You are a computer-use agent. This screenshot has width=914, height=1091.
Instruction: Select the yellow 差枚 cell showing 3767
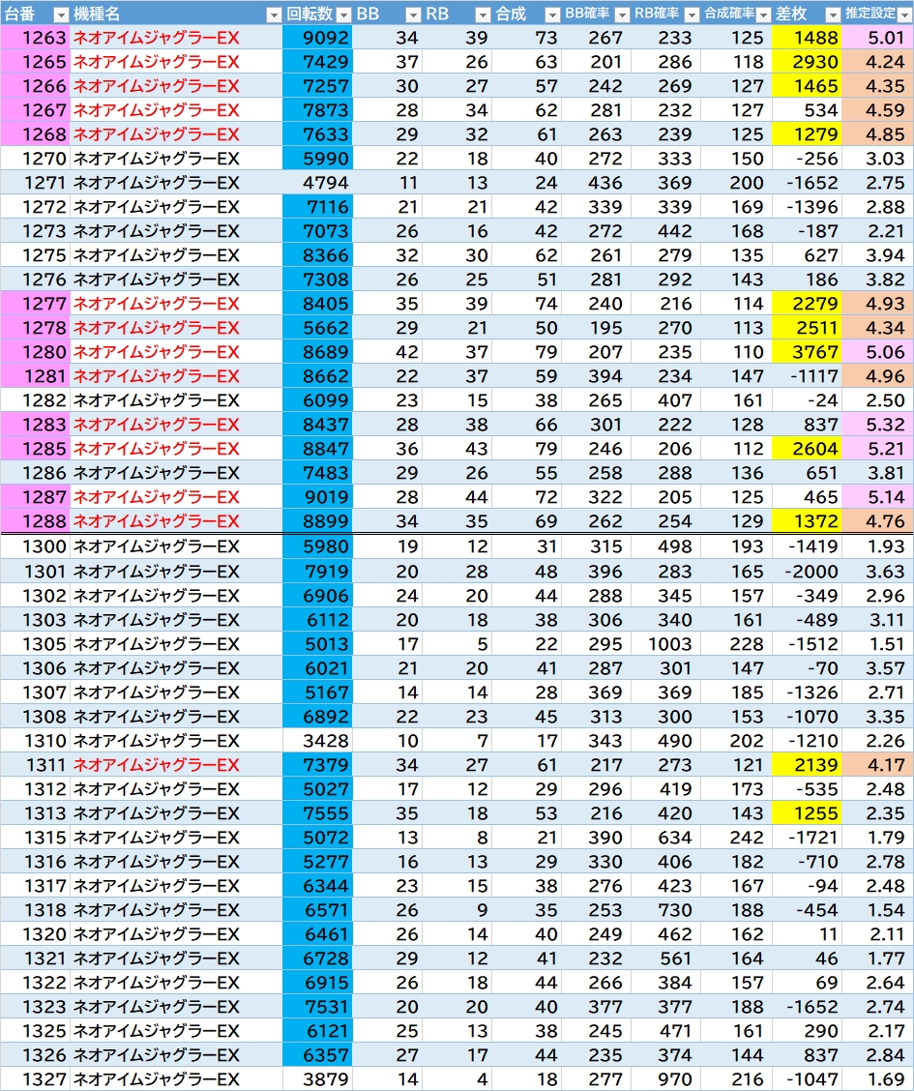point(809,352)
